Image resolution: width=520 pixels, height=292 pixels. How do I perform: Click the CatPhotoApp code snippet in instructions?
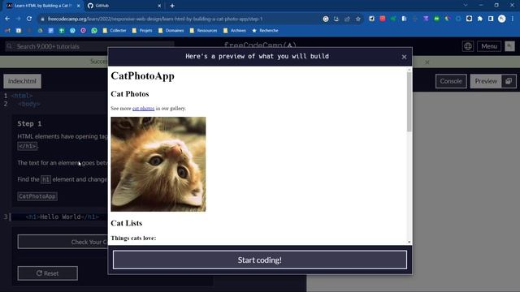click(37, 196)
